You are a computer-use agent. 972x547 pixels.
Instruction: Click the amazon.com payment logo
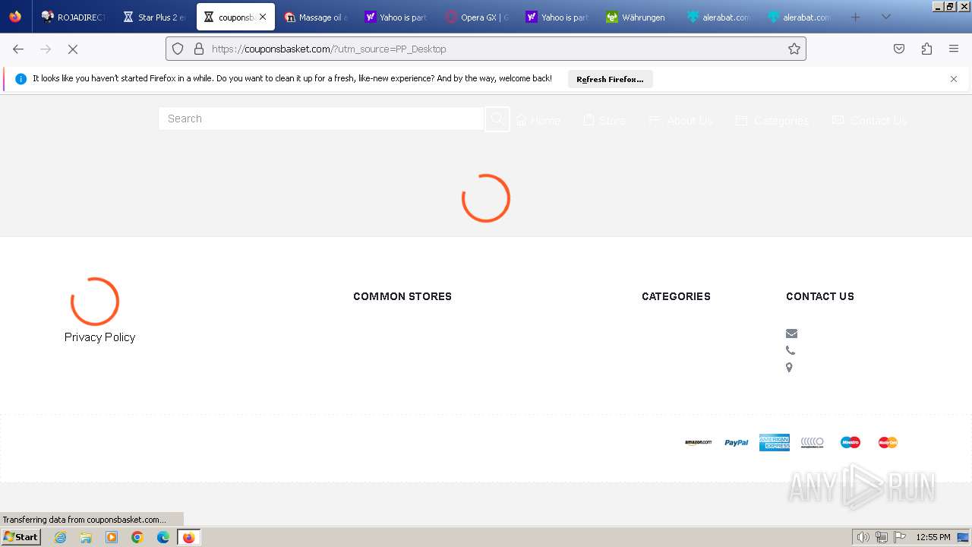coord(699,442)
